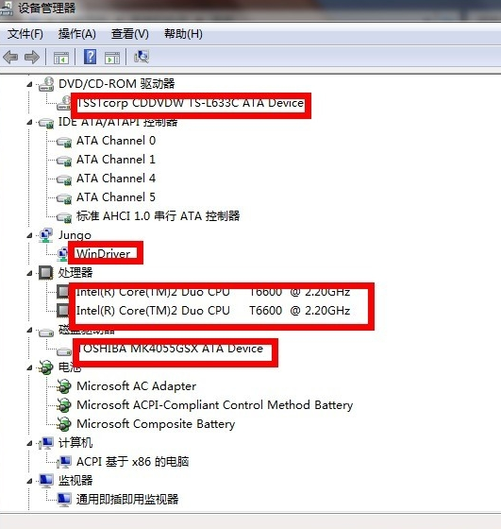Select the WinDriver device item

click(x=103, y=253)
